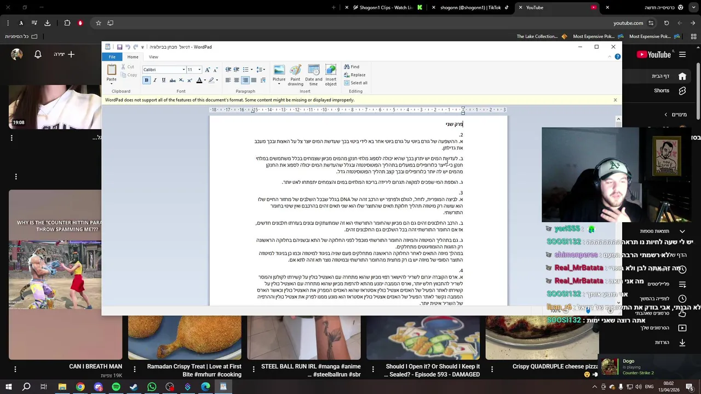Toggle Superscript formatting
Image resolution: width=701 pixels, height=394 pixels.
[x=189, y=80]
